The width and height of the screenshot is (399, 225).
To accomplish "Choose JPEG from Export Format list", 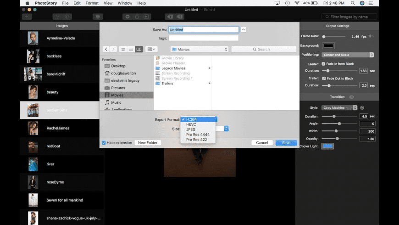I will click(198, 129).
